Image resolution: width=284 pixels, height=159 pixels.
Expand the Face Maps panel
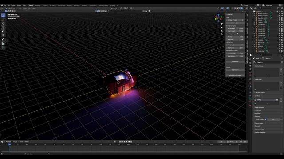258,110
